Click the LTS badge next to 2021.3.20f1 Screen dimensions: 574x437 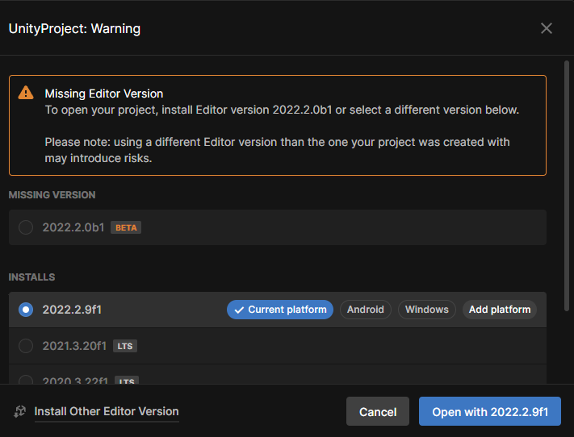tap(125, 346)
